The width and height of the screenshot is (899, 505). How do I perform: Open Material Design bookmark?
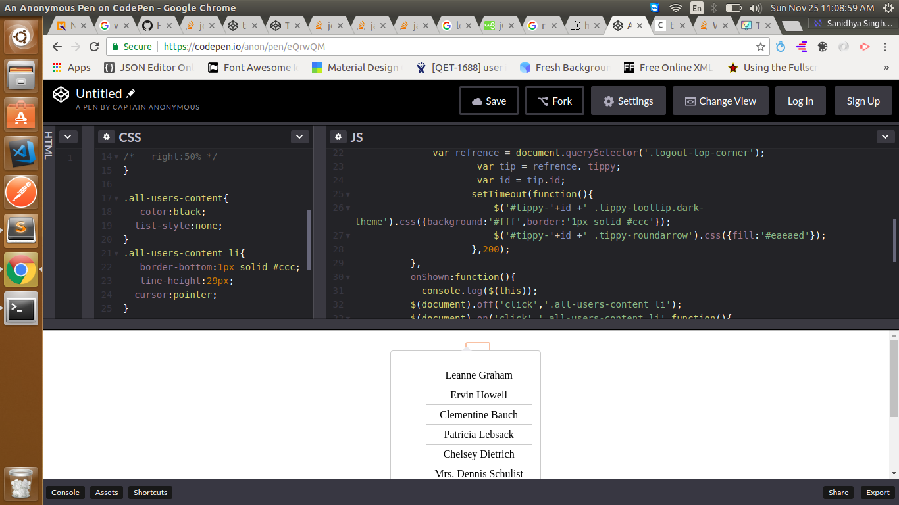356,68
